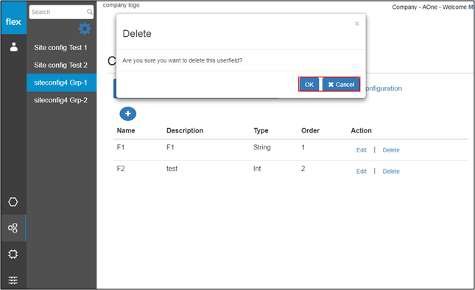
Task: Confirm deletion with OK button
Action: 309,85
